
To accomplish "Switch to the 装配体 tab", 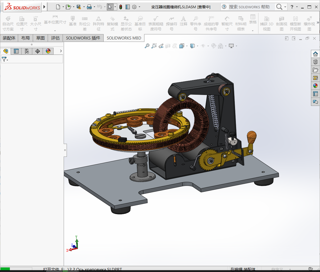I will 9,38.
